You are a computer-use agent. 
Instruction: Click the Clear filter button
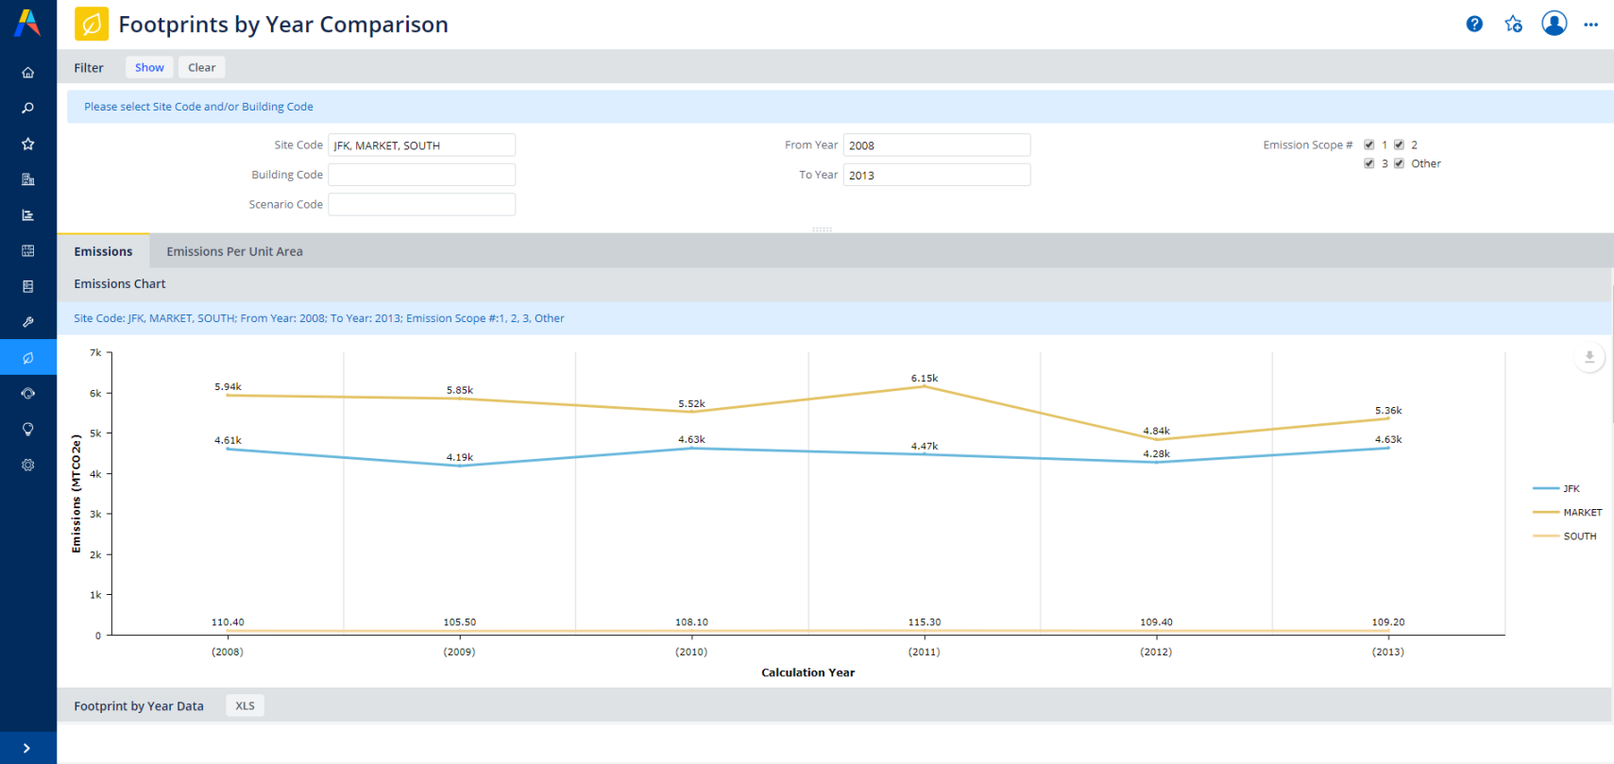point(201,67)
